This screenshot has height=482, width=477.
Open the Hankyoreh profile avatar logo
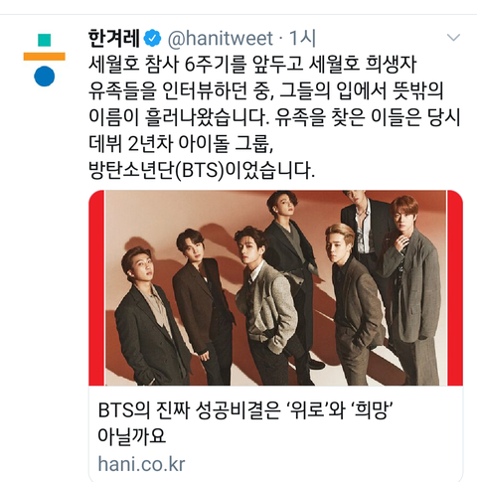[x=45, y=60]
